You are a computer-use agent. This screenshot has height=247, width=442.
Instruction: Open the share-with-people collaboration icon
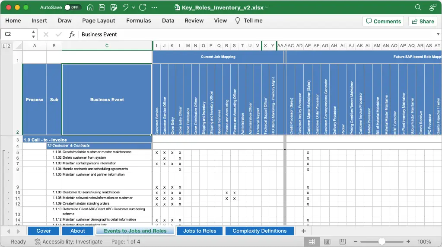coord(432,7)
